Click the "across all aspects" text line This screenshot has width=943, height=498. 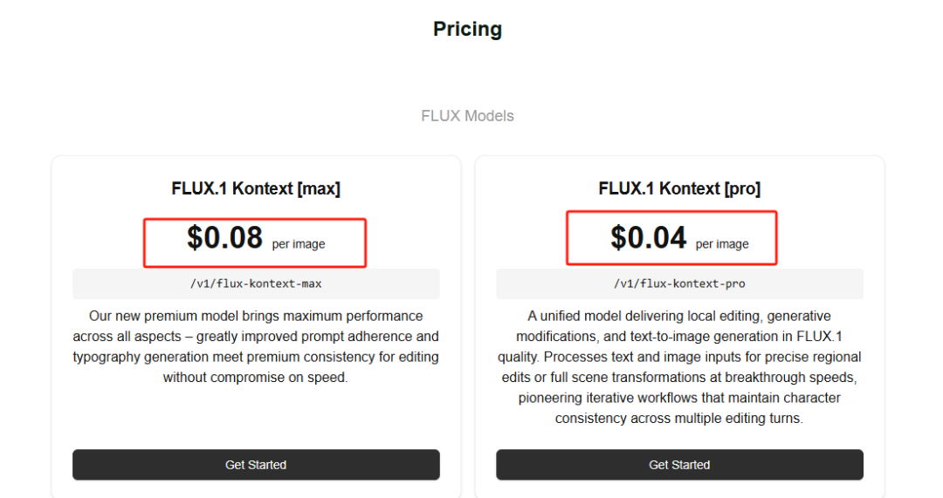(256, 337)
